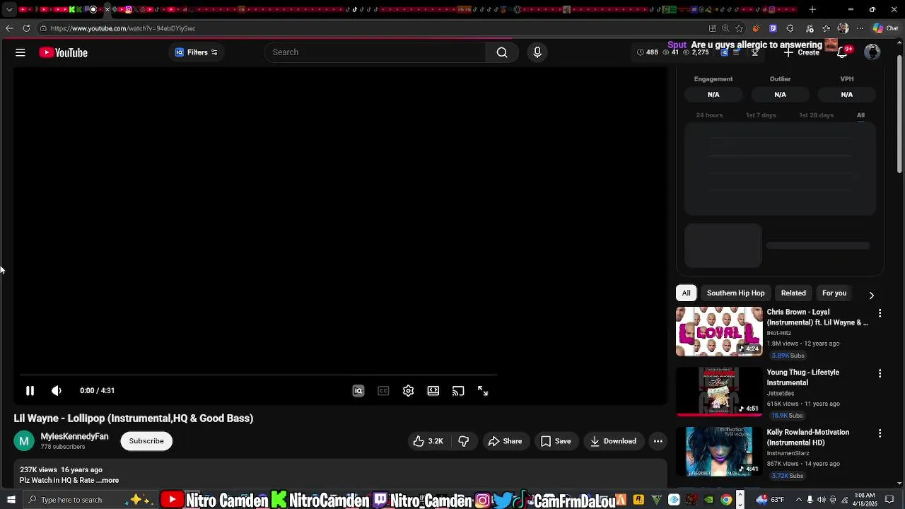Select the Related chip

point(793,293)
